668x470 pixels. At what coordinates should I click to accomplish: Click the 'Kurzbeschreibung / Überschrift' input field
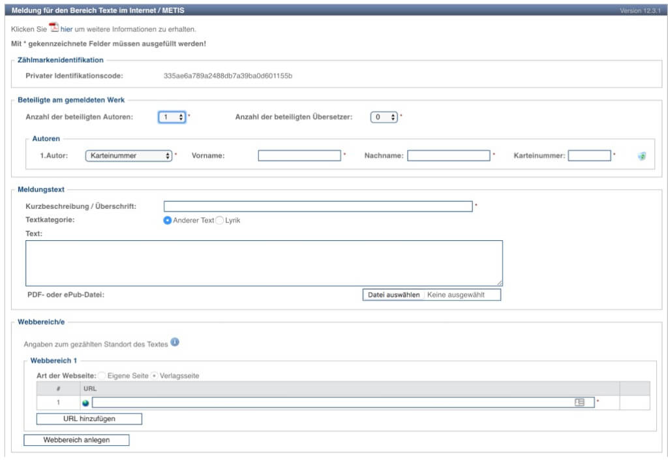(x=318, y=206)
